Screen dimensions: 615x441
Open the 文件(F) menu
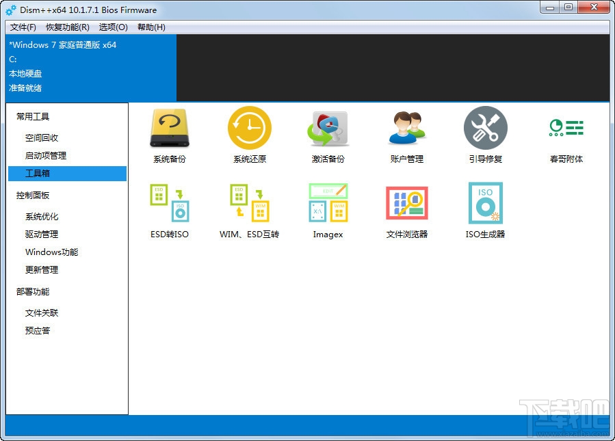[23, 27]
